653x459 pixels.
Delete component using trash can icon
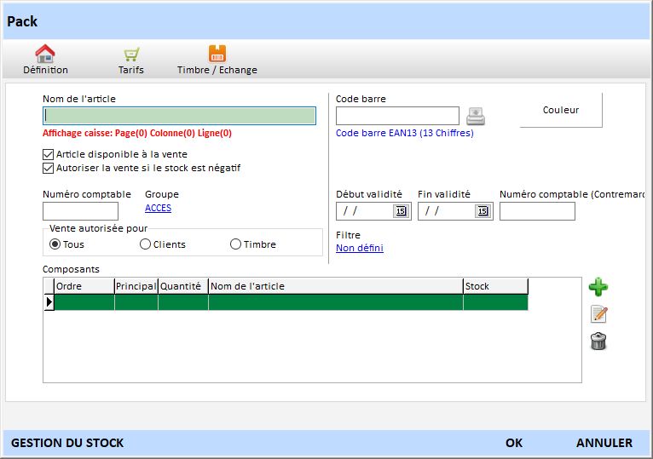coord(598,342)
